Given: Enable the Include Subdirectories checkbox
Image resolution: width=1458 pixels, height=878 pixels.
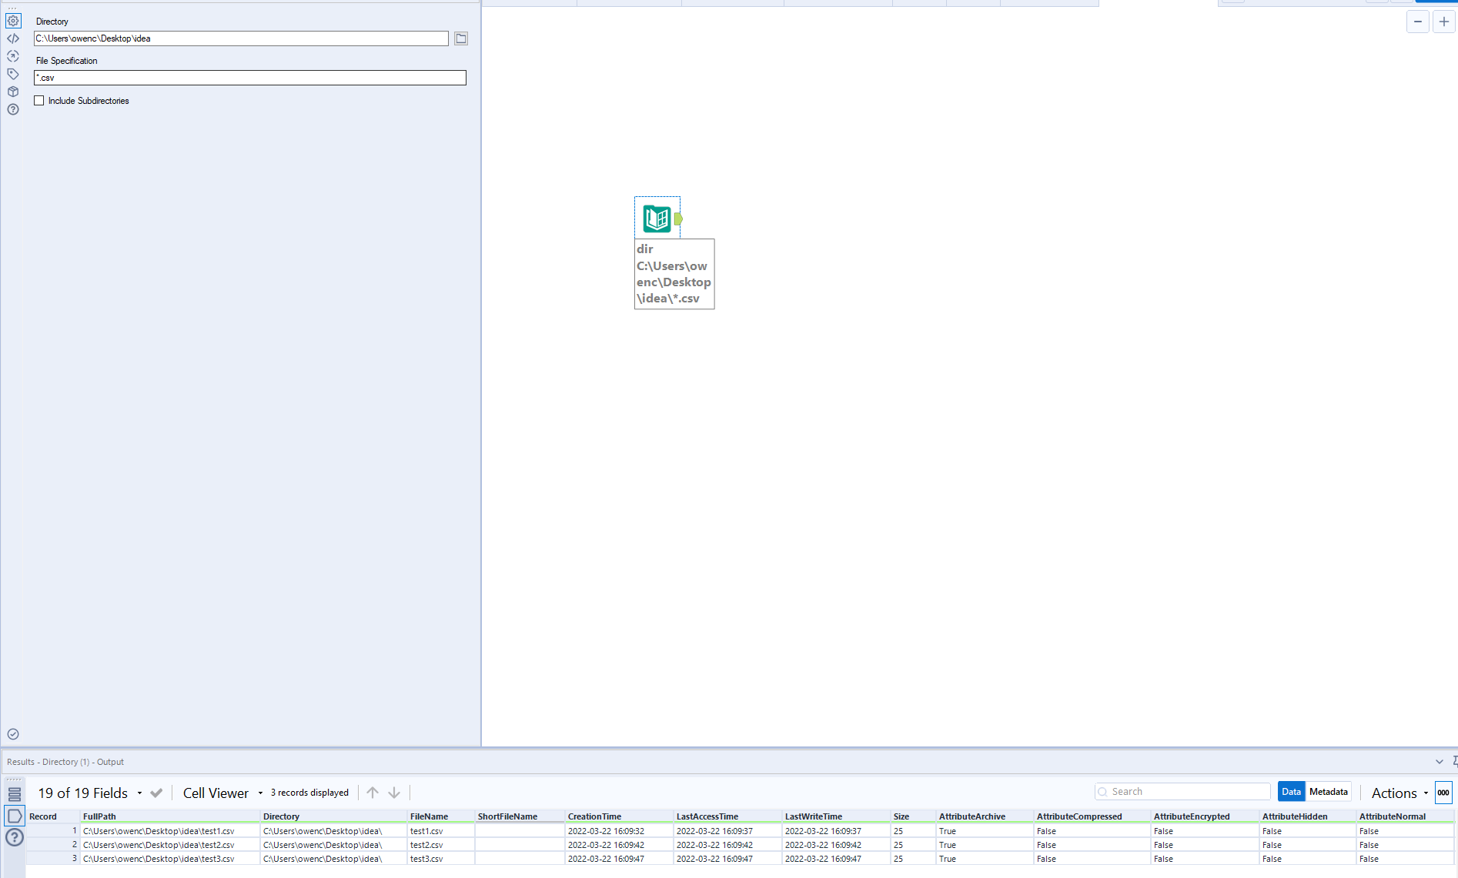Looking at the screenshot, I should [x=38, y=100].
